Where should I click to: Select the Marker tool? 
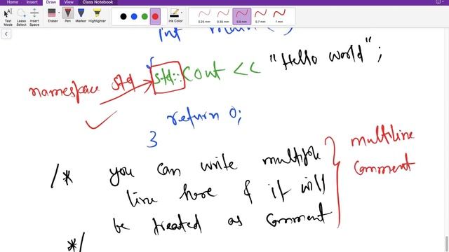tap(81, 15)
